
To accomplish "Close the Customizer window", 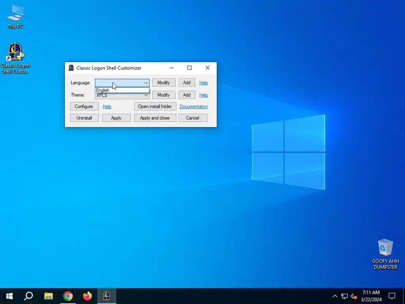I will 208,68.
